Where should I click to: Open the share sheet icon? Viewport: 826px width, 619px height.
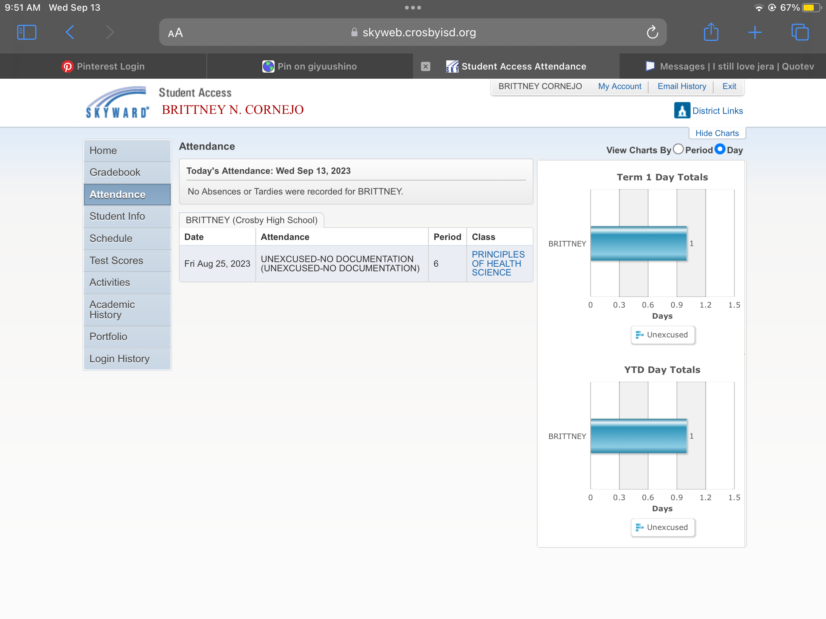point(711,32)
